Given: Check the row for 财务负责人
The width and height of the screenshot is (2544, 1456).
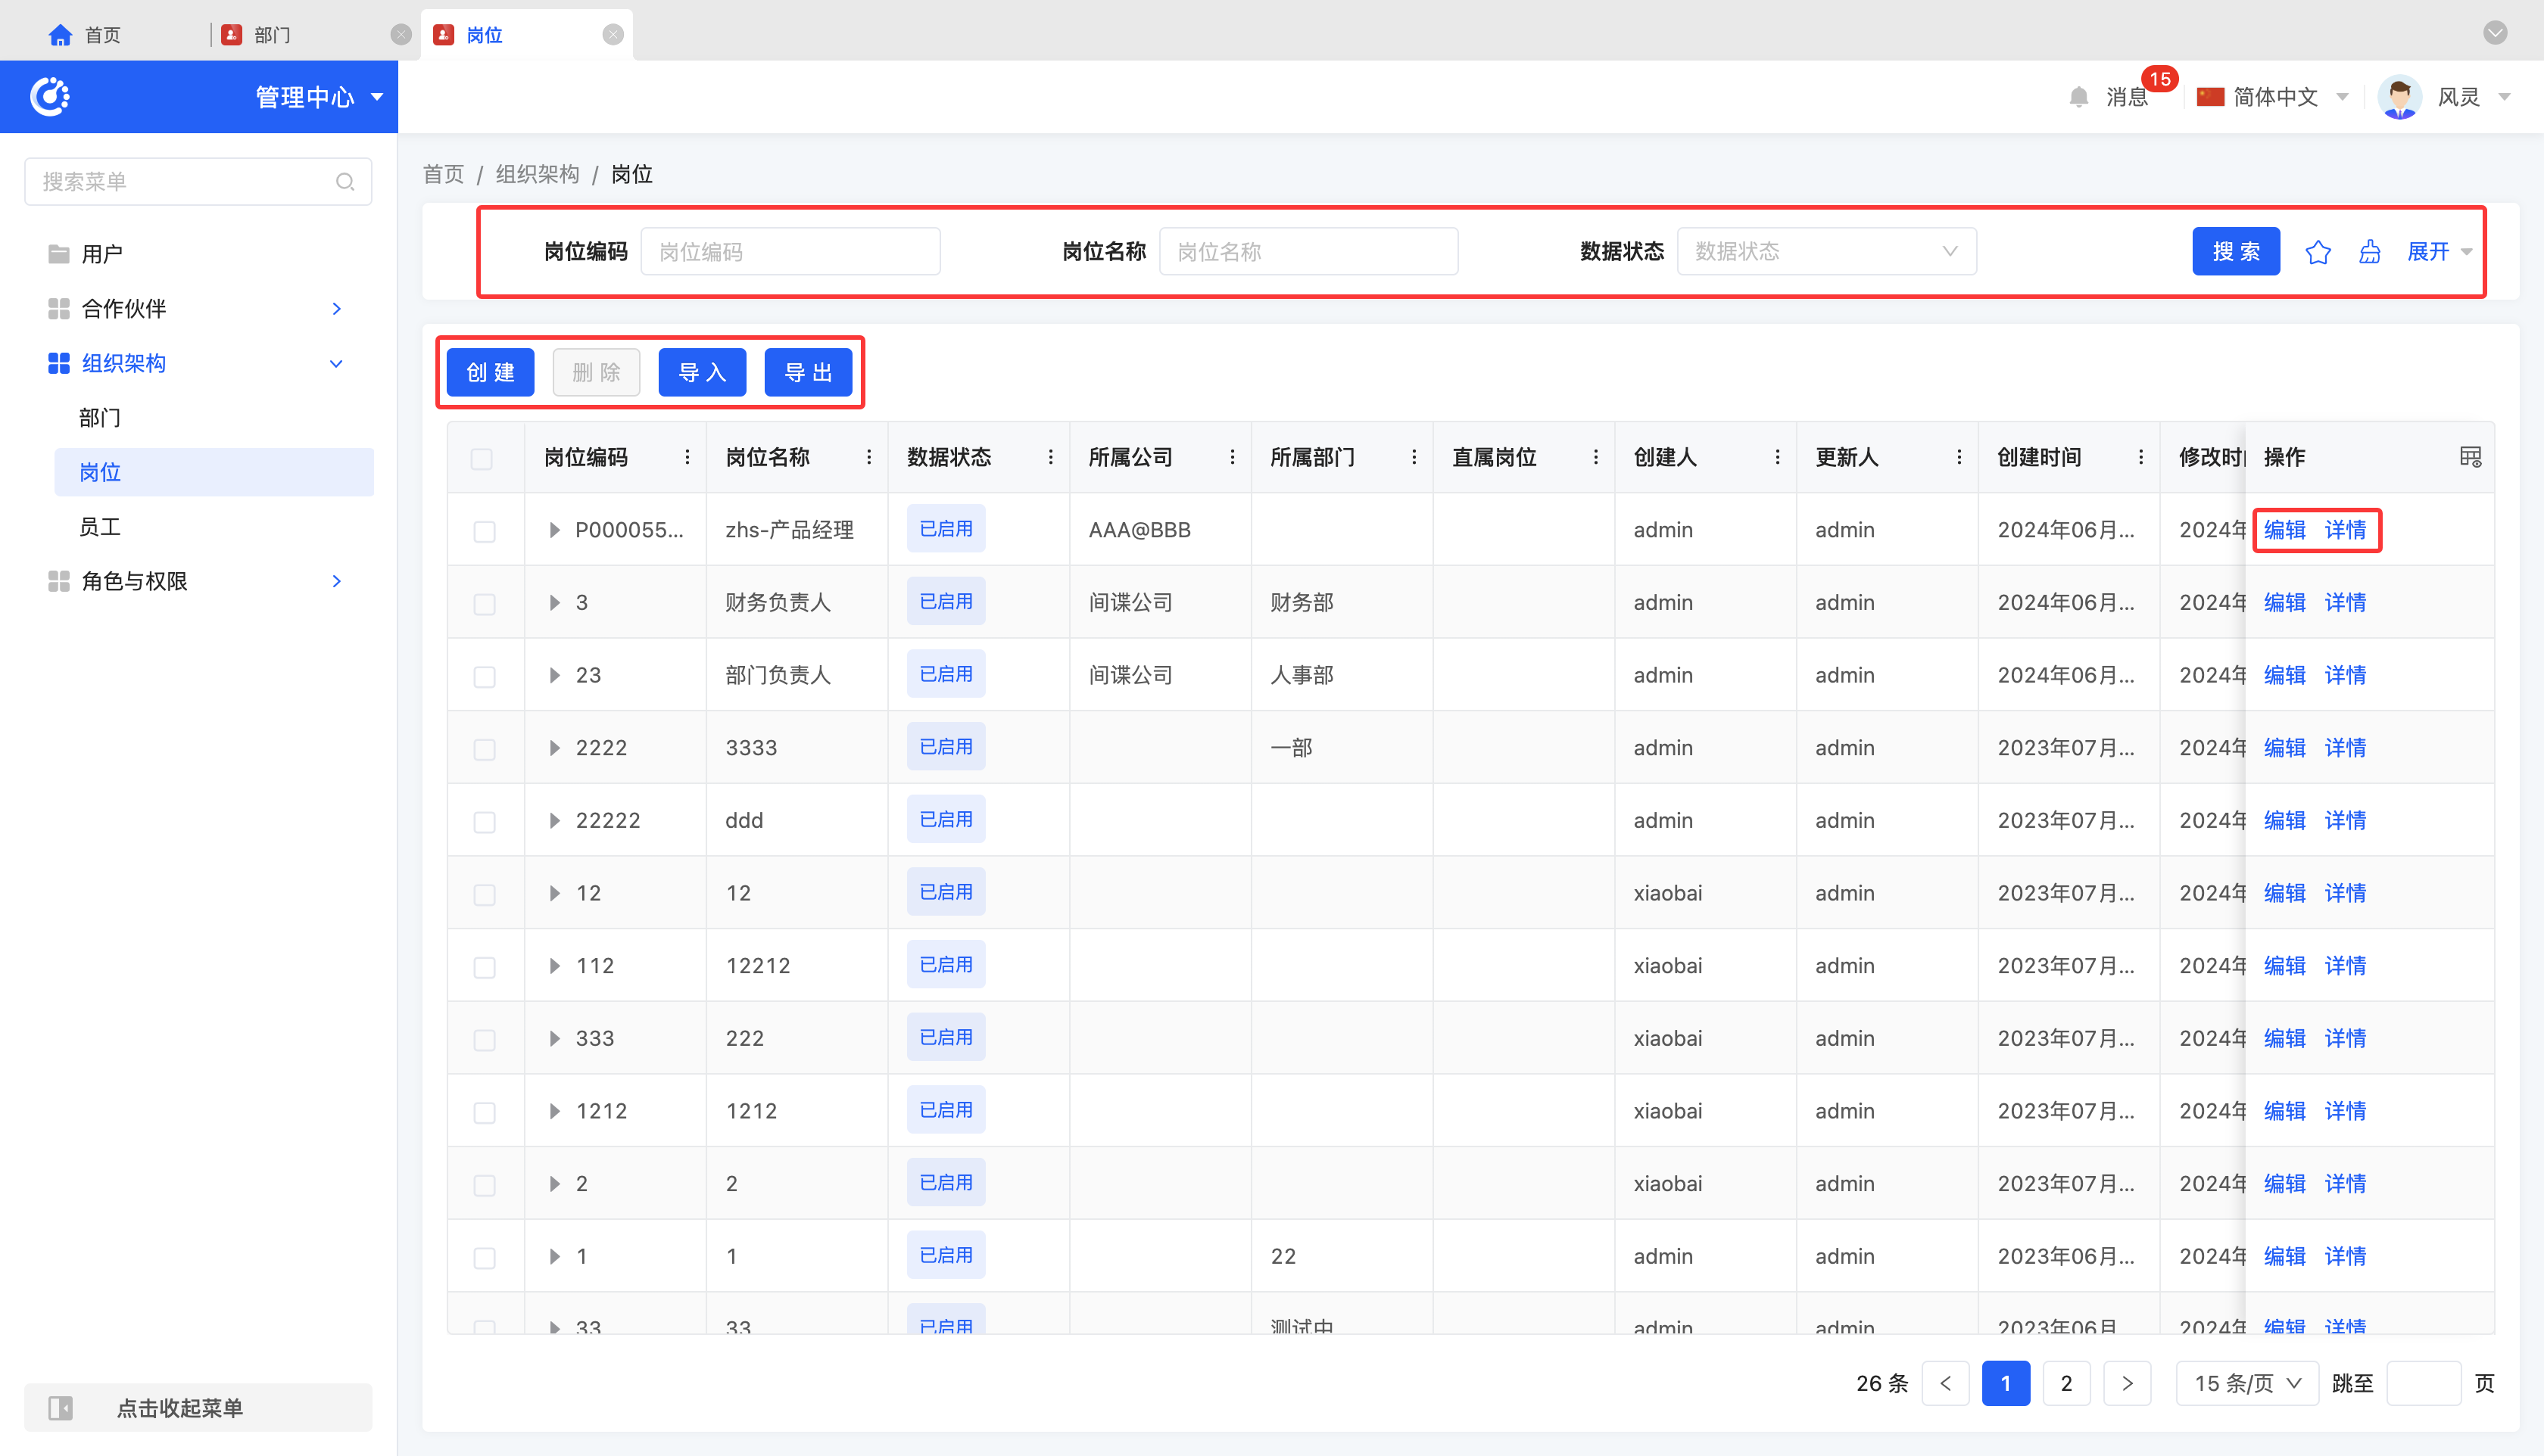Looking at the screenshot, I should click(x=484, y=603).
